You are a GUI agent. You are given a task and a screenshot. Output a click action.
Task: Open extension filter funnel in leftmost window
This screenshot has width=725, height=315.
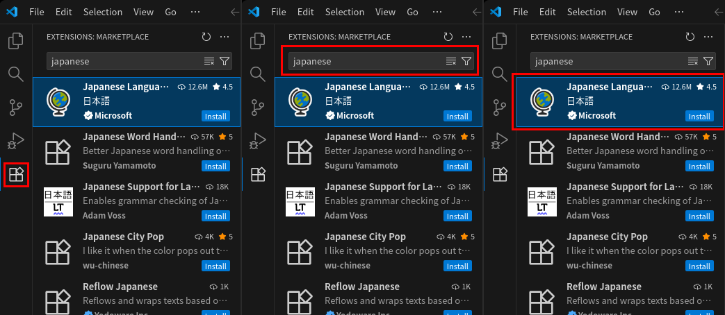point(225,62)
